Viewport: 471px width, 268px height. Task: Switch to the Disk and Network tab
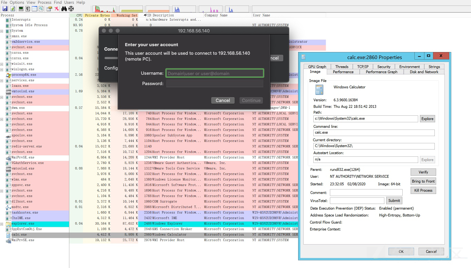coord(424,72)
